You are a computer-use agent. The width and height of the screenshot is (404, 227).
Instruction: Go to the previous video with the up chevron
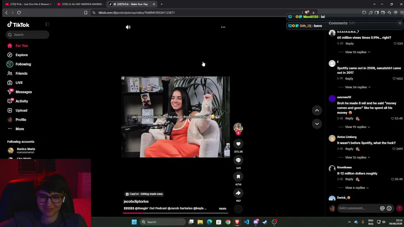click(317, 110)
